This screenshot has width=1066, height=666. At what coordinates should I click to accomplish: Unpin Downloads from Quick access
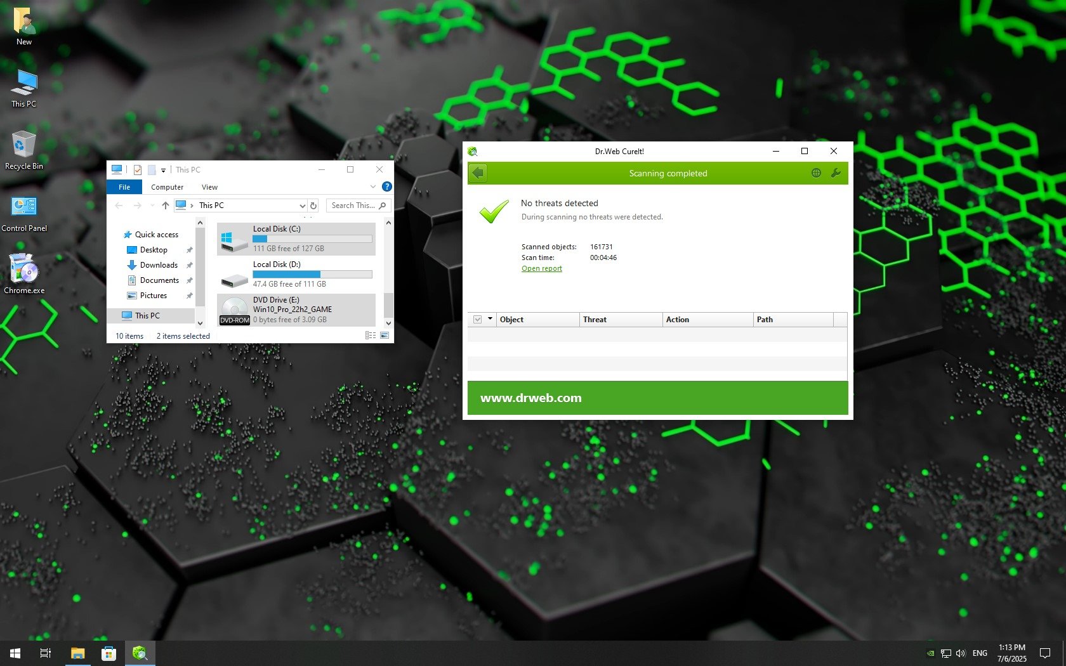point(189,265)
